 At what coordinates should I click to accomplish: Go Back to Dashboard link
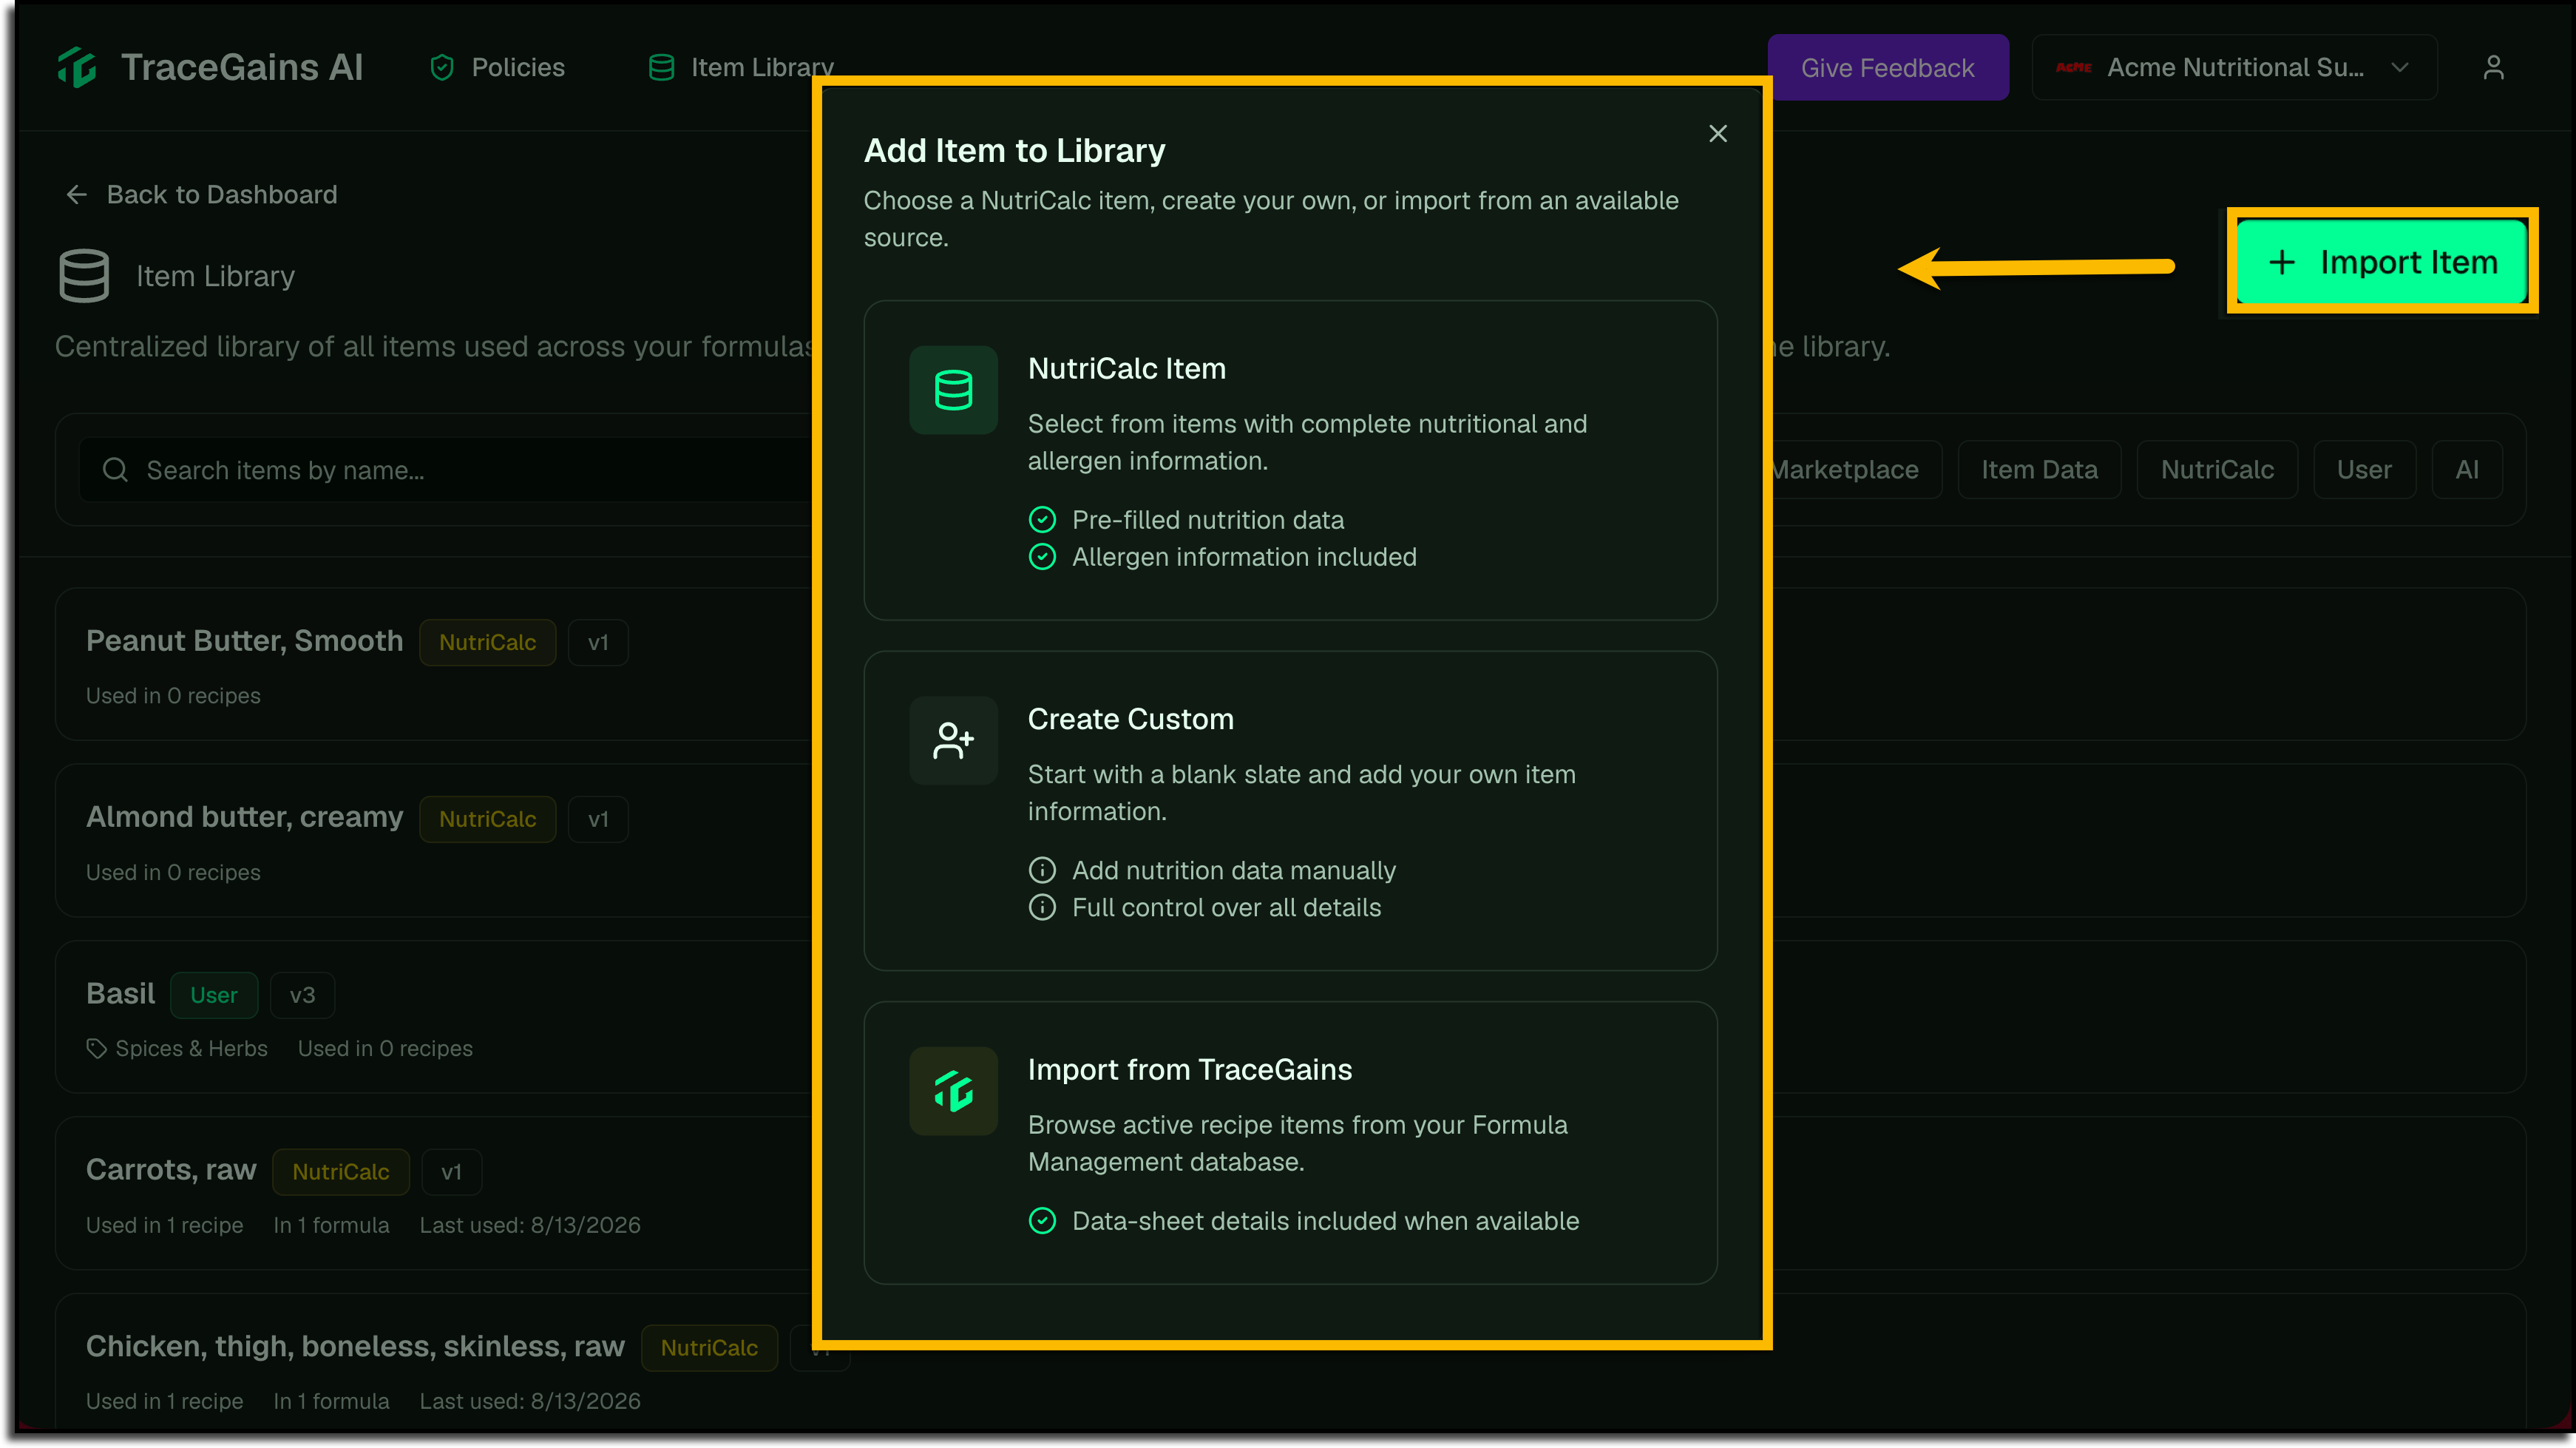(202, 194)
